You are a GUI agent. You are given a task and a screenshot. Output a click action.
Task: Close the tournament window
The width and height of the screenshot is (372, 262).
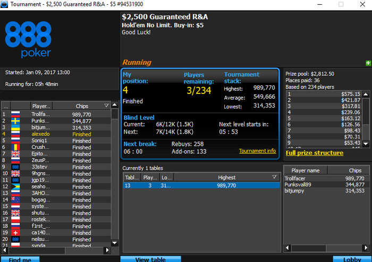362,4
